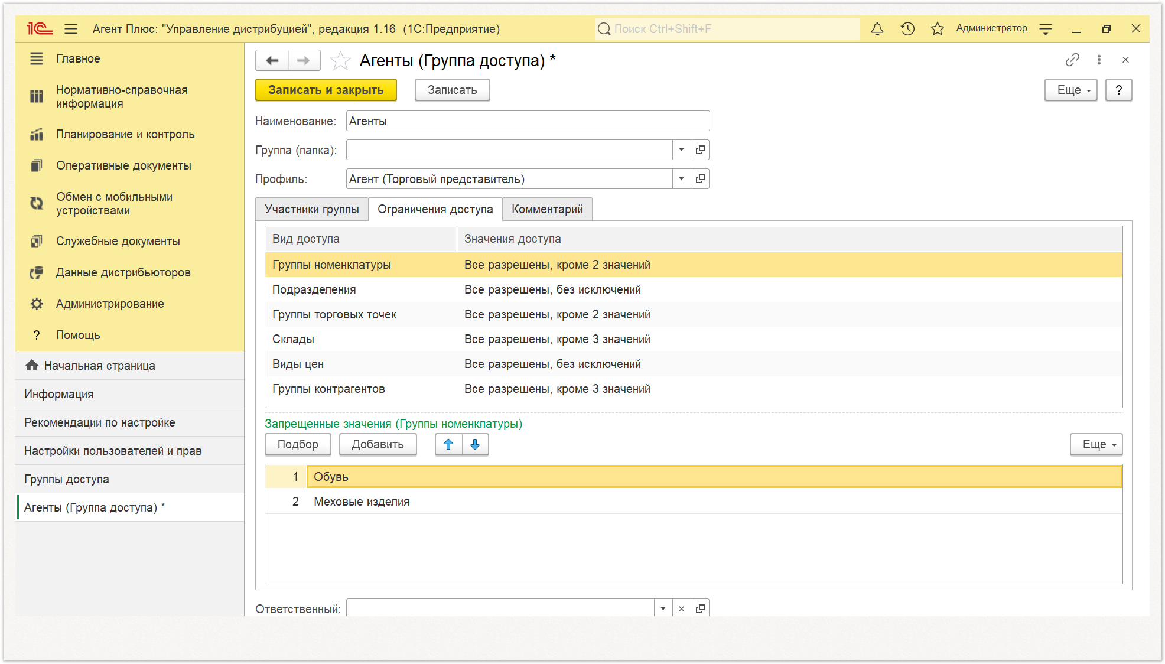1165x664 pixels.
Task: Close the Агенты form tab
Action: 1125,60
